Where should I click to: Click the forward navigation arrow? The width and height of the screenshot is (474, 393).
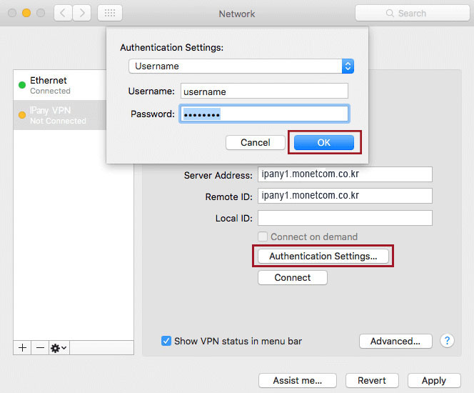[81, 13]
